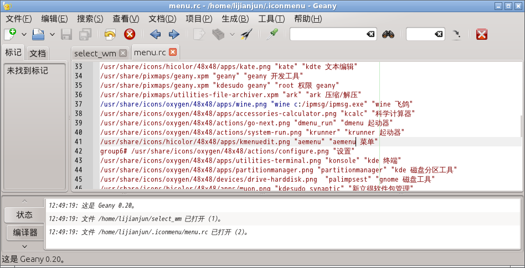Navigate back with the blue left arrow
525x268 pixels.
155,34
